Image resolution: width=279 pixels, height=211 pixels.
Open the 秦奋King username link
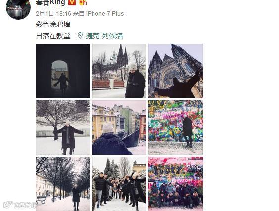(x=50, y=3)
